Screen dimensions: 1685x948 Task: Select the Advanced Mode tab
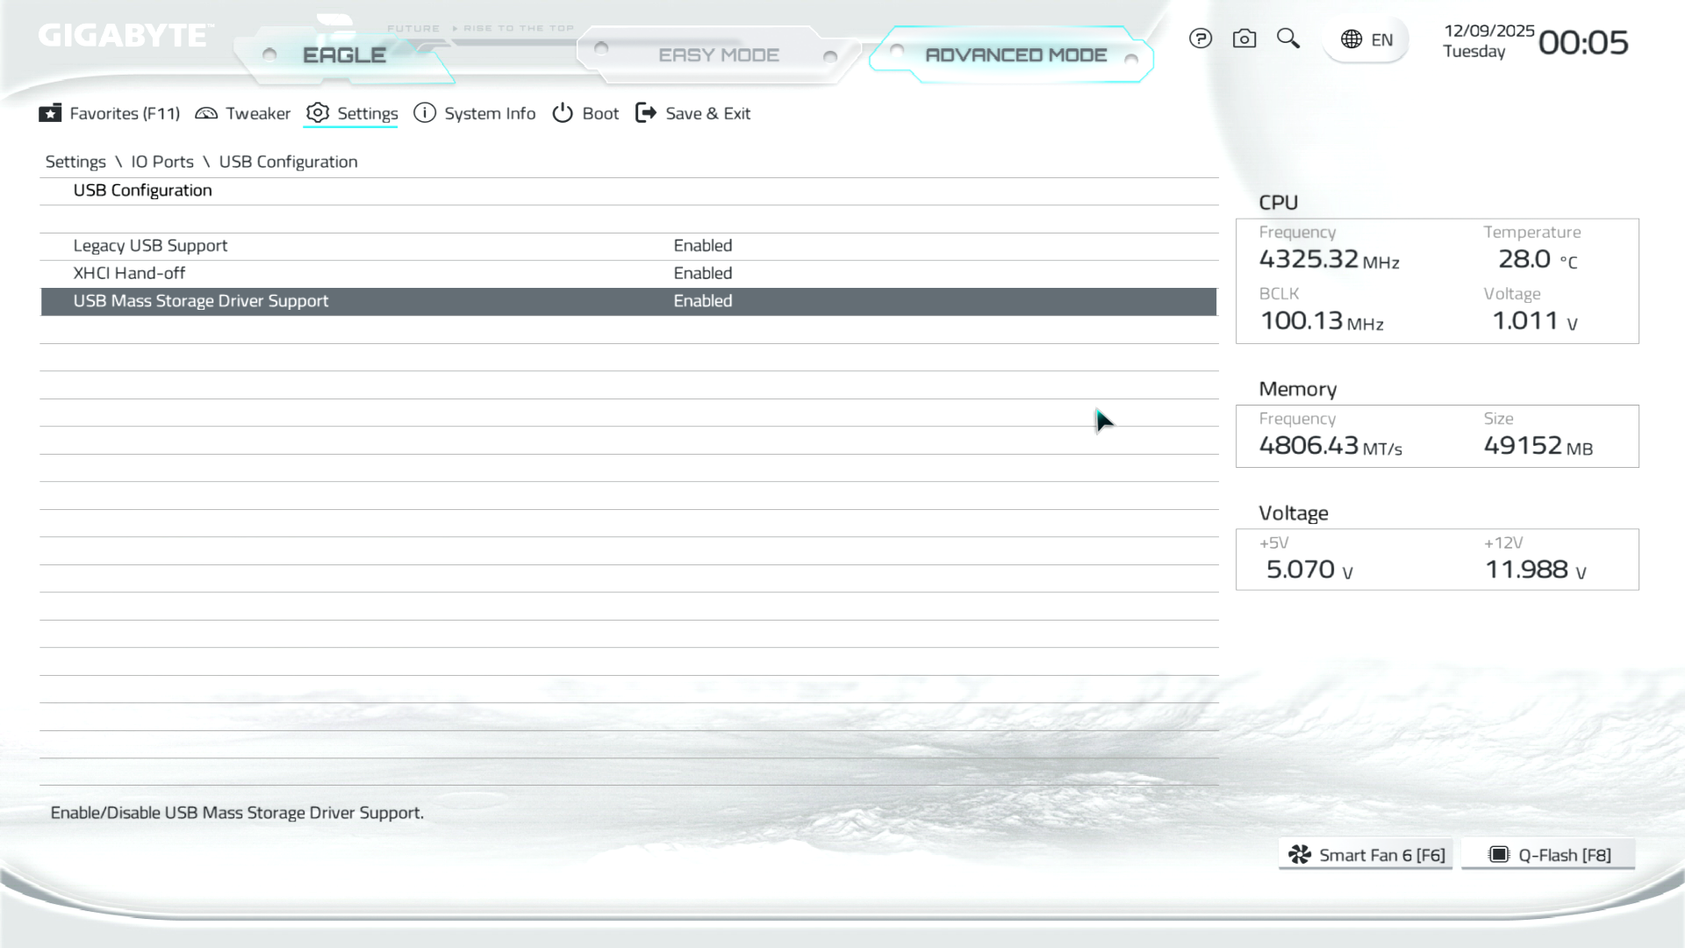[1015, 55]
